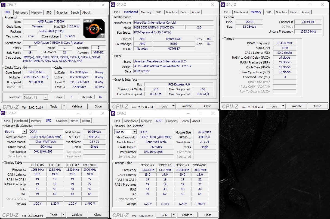Switch to the CPU tab in the Mainboard window
The height and width of the screenshot is (219, 330).
pyautogui.click(x=117, y=12)
